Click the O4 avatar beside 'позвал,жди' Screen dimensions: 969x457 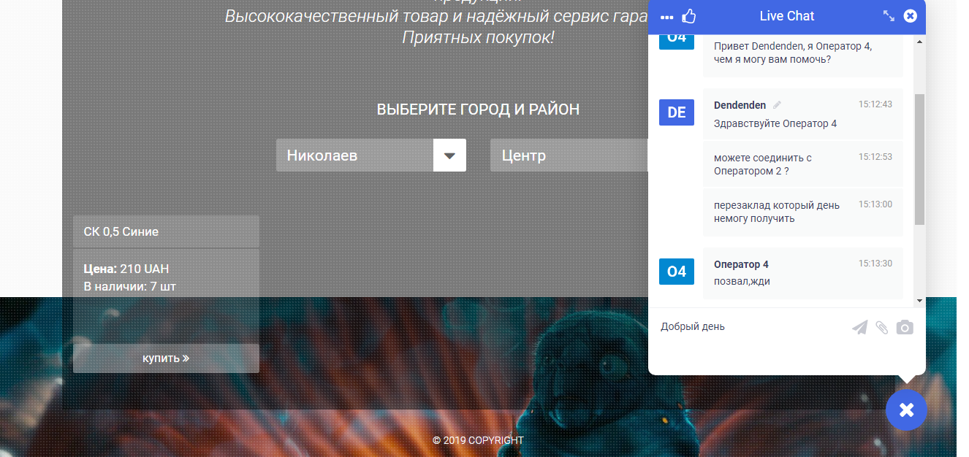pos(677,272)
